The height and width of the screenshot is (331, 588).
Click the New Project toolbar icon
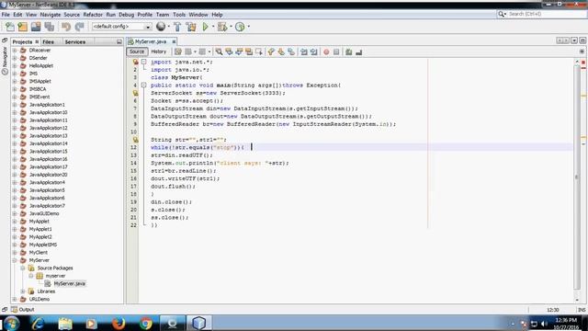(23, 27)
